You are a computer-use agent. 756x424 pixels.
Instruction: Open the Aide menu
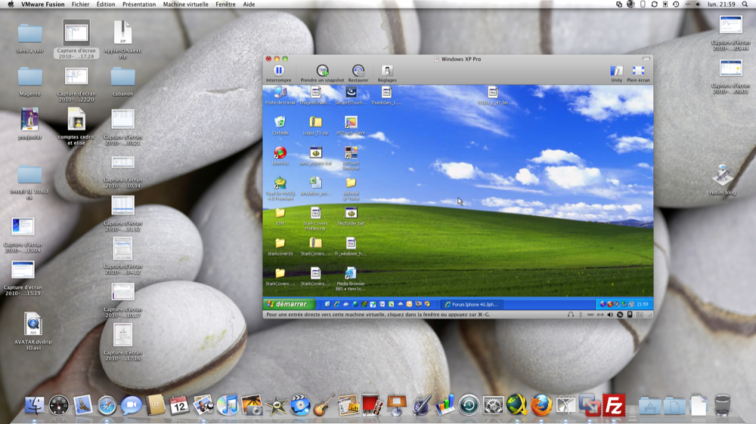(249, 5)
